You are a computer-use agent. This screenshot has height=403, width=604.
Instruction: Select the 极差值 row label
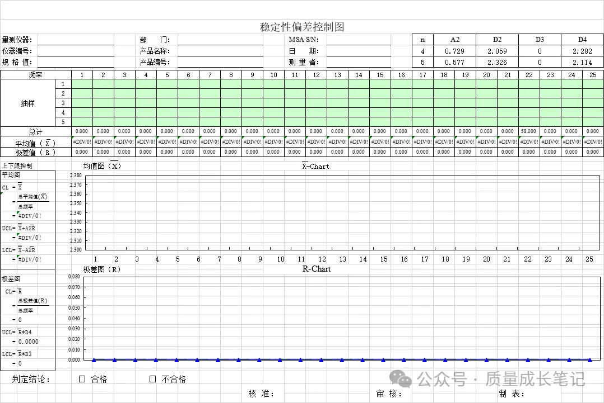[x=36, y=153]
